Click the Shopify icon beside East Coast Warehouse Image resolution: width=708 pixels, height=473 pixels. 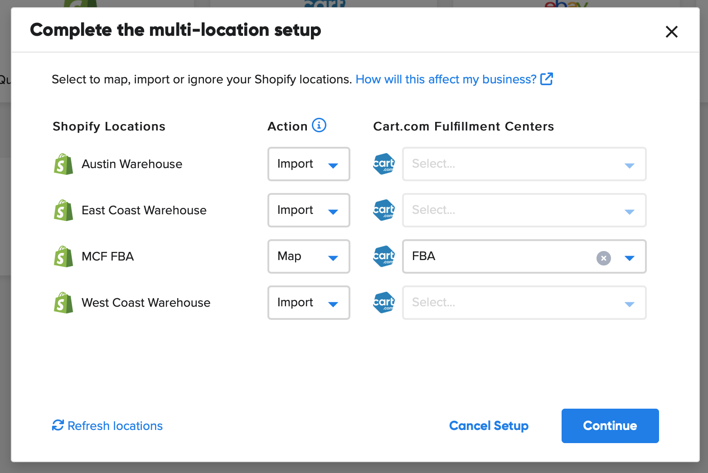[63, 210]
